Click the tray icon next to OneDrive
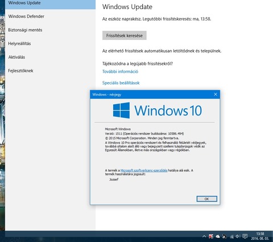This screenshot has height=242, width=273. [x=225, y=236]
